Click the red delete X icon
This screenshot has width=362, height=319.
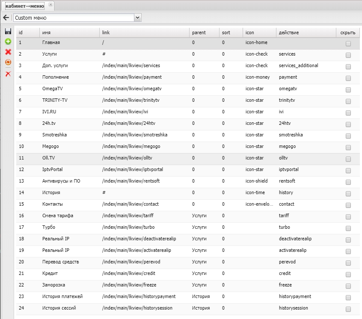[8, 52]
